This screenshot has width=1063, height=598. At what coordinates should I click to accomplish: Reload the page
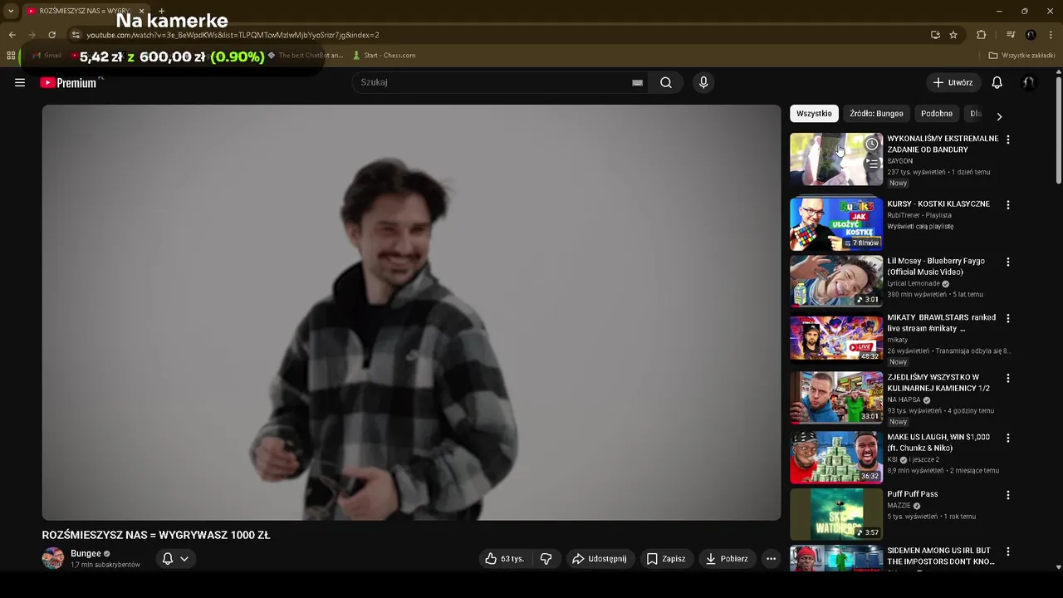click(x=51, y=35)
